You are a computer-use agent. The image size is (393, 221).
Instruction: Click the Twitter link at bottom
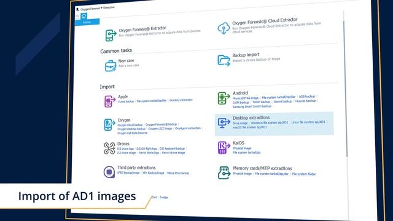coord(164,198)
